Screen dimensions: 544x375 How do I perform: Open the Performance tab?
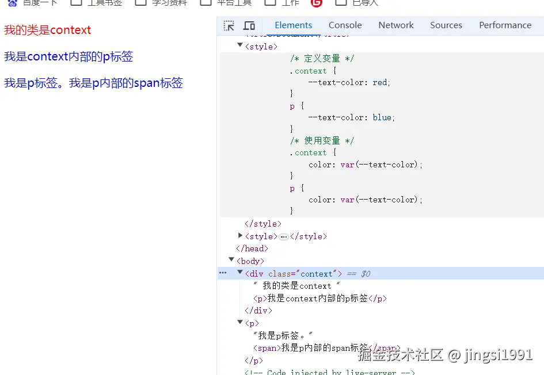[x=505, y=25]
